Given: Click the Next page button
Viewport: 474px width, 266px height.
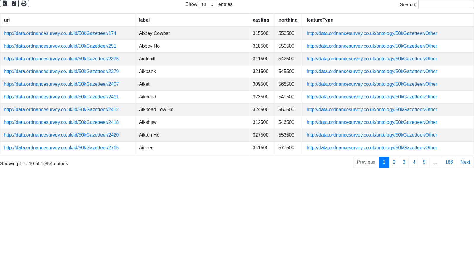Looking at the screenshot, I should 465,162.
